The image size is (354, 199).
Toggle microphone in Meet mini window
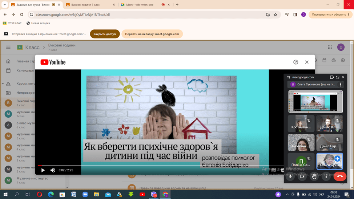tap(290, 176)
